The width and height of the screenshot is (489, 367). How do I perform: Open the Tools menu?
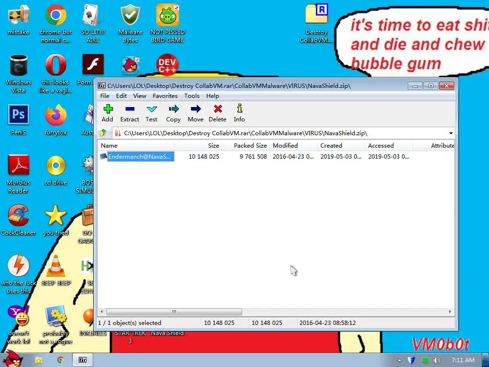pyautogui.click(x=192, y=96)
